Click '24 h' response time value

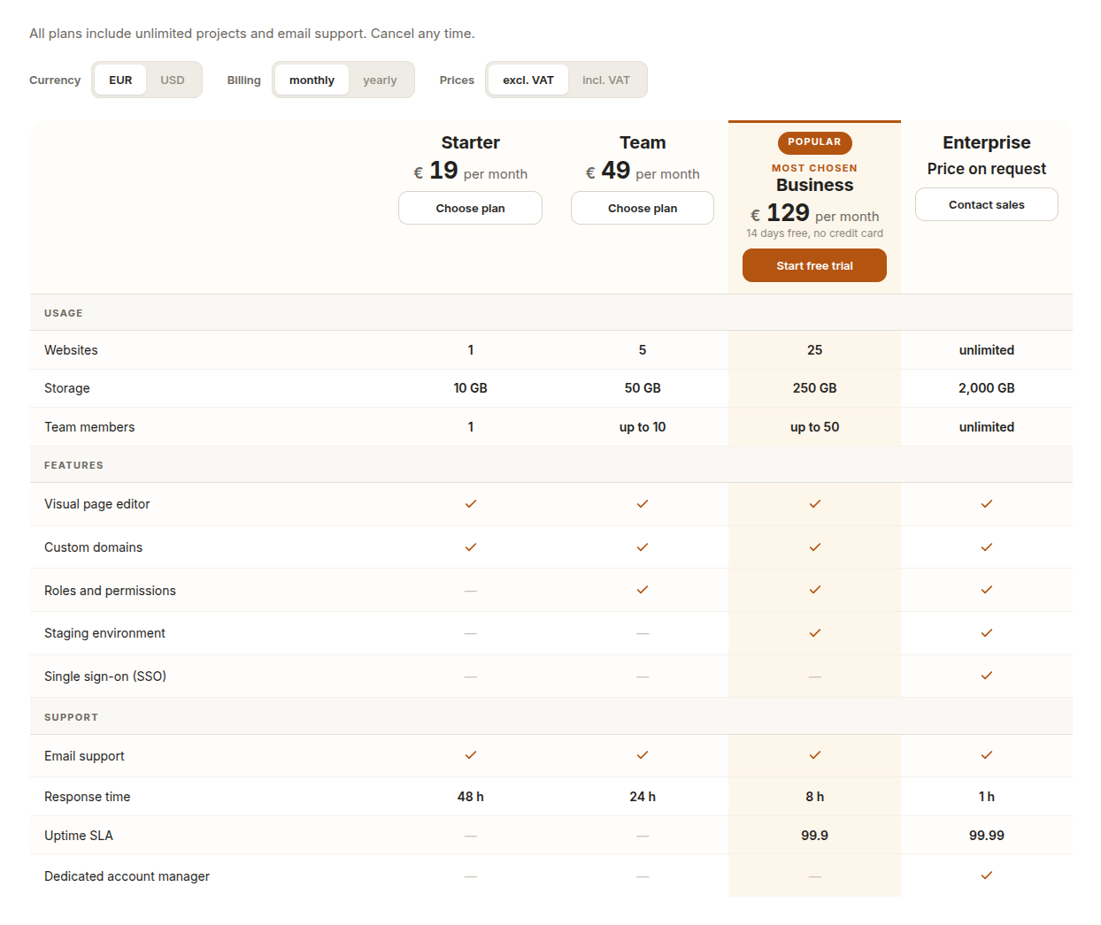coord(643,797)
